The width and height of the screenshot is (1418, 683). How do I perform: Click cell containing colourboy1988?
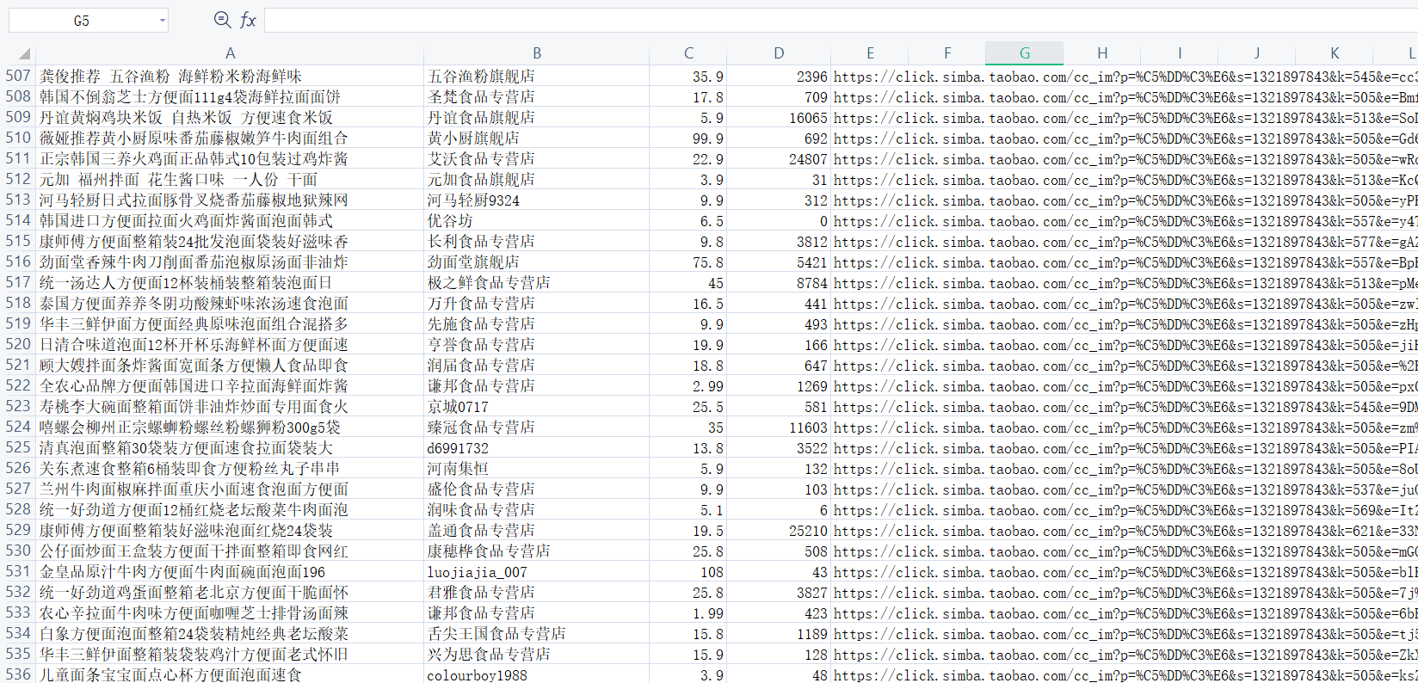click(536, 675)
